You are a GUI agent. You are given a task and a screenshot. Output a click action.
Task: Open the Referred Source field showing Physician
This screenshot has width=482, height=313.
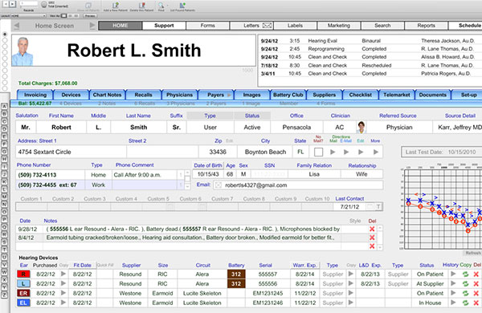pyautogui.click(x=399, y=127)
